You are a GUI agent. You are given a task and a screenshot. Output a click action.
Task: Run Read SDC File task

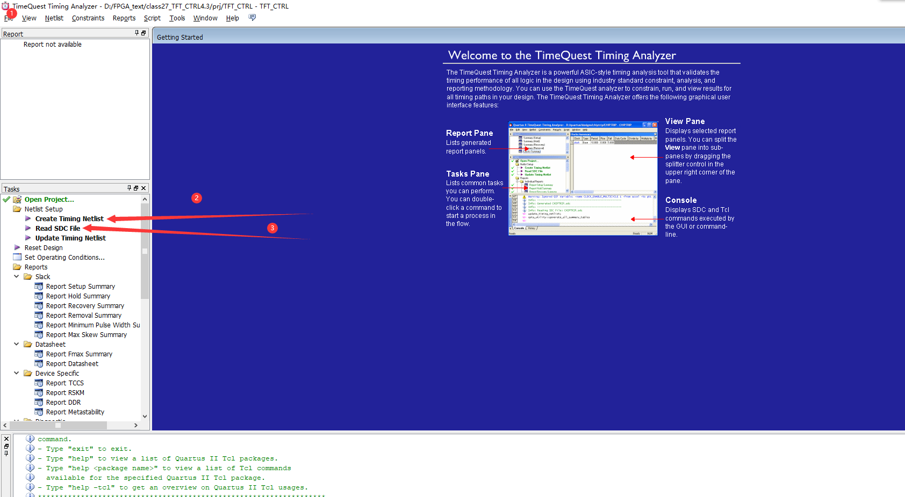coord(58,229)
